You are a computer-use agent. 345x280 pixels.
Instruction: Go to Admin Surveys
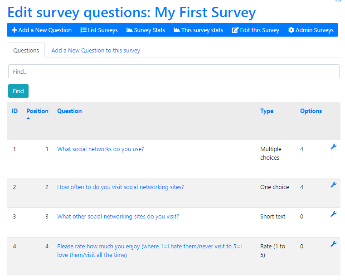[311, 30]
